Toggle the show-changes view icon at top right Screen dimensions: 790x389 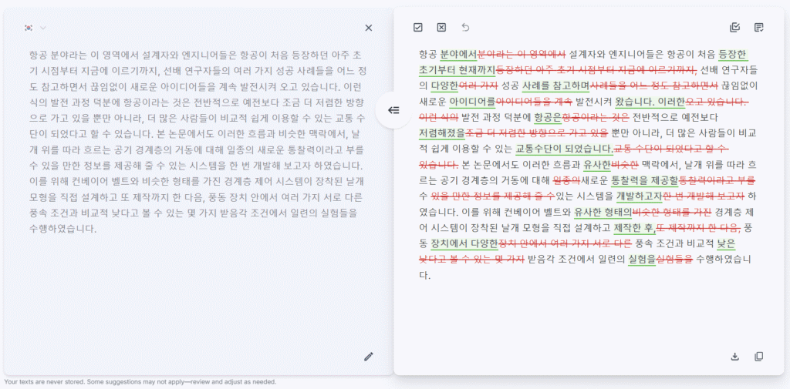[x=734, y=28]
